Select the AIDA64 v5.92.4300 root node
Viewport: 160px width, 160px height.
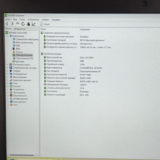click(x=16, y=33)
